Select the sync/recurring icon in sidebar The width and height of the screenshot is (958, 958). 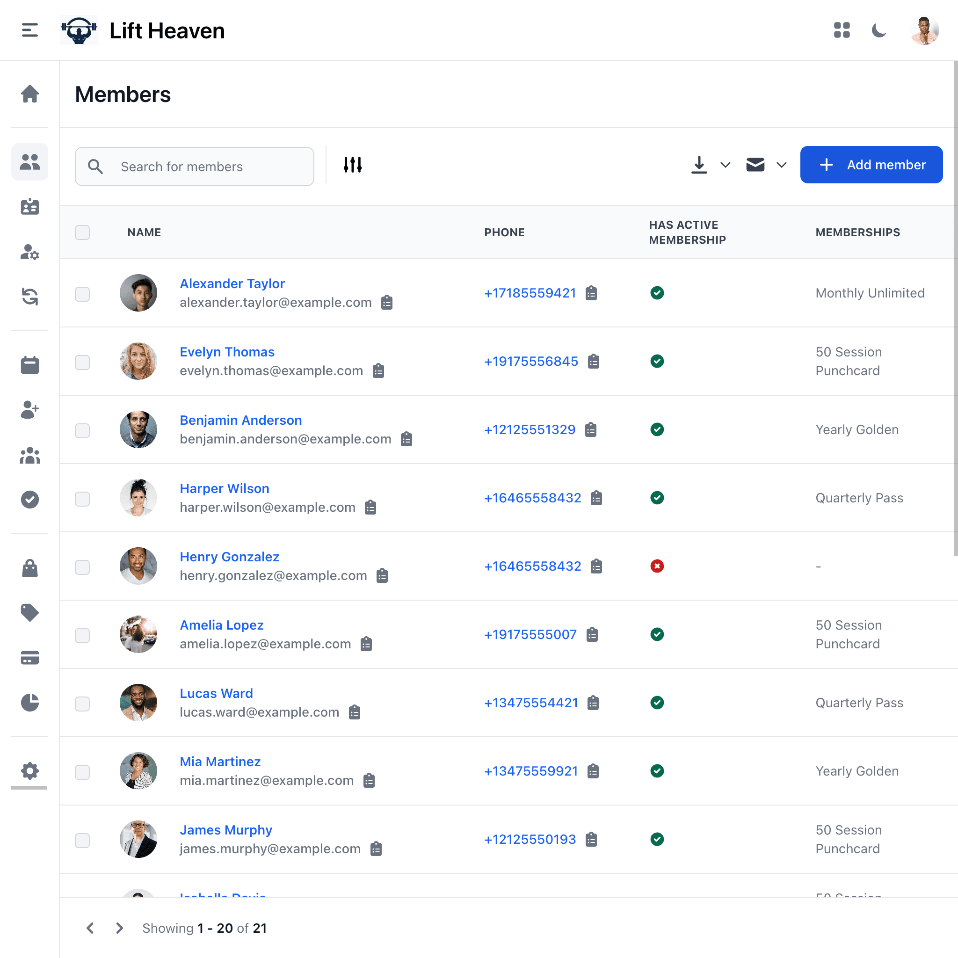(x=30, y=296)
